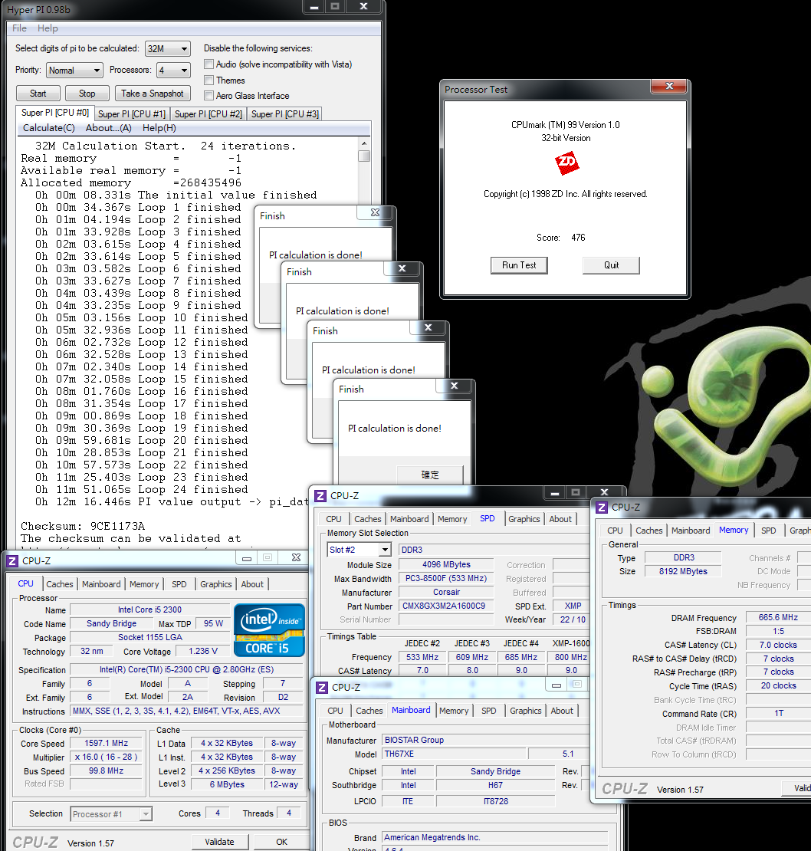Image resolution: width=811 pixels, height=851 pixels.
Task: Click the DRAM Frequency 665.6 MHz field
Action: coord(778,618)
